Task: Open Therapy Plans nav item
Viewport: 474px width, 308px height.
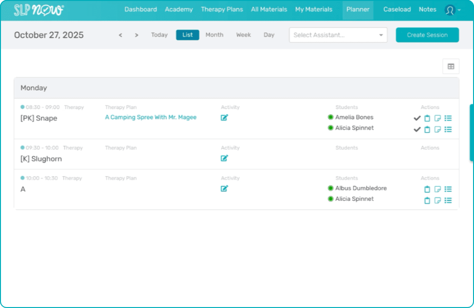Action: click(222, 9)
